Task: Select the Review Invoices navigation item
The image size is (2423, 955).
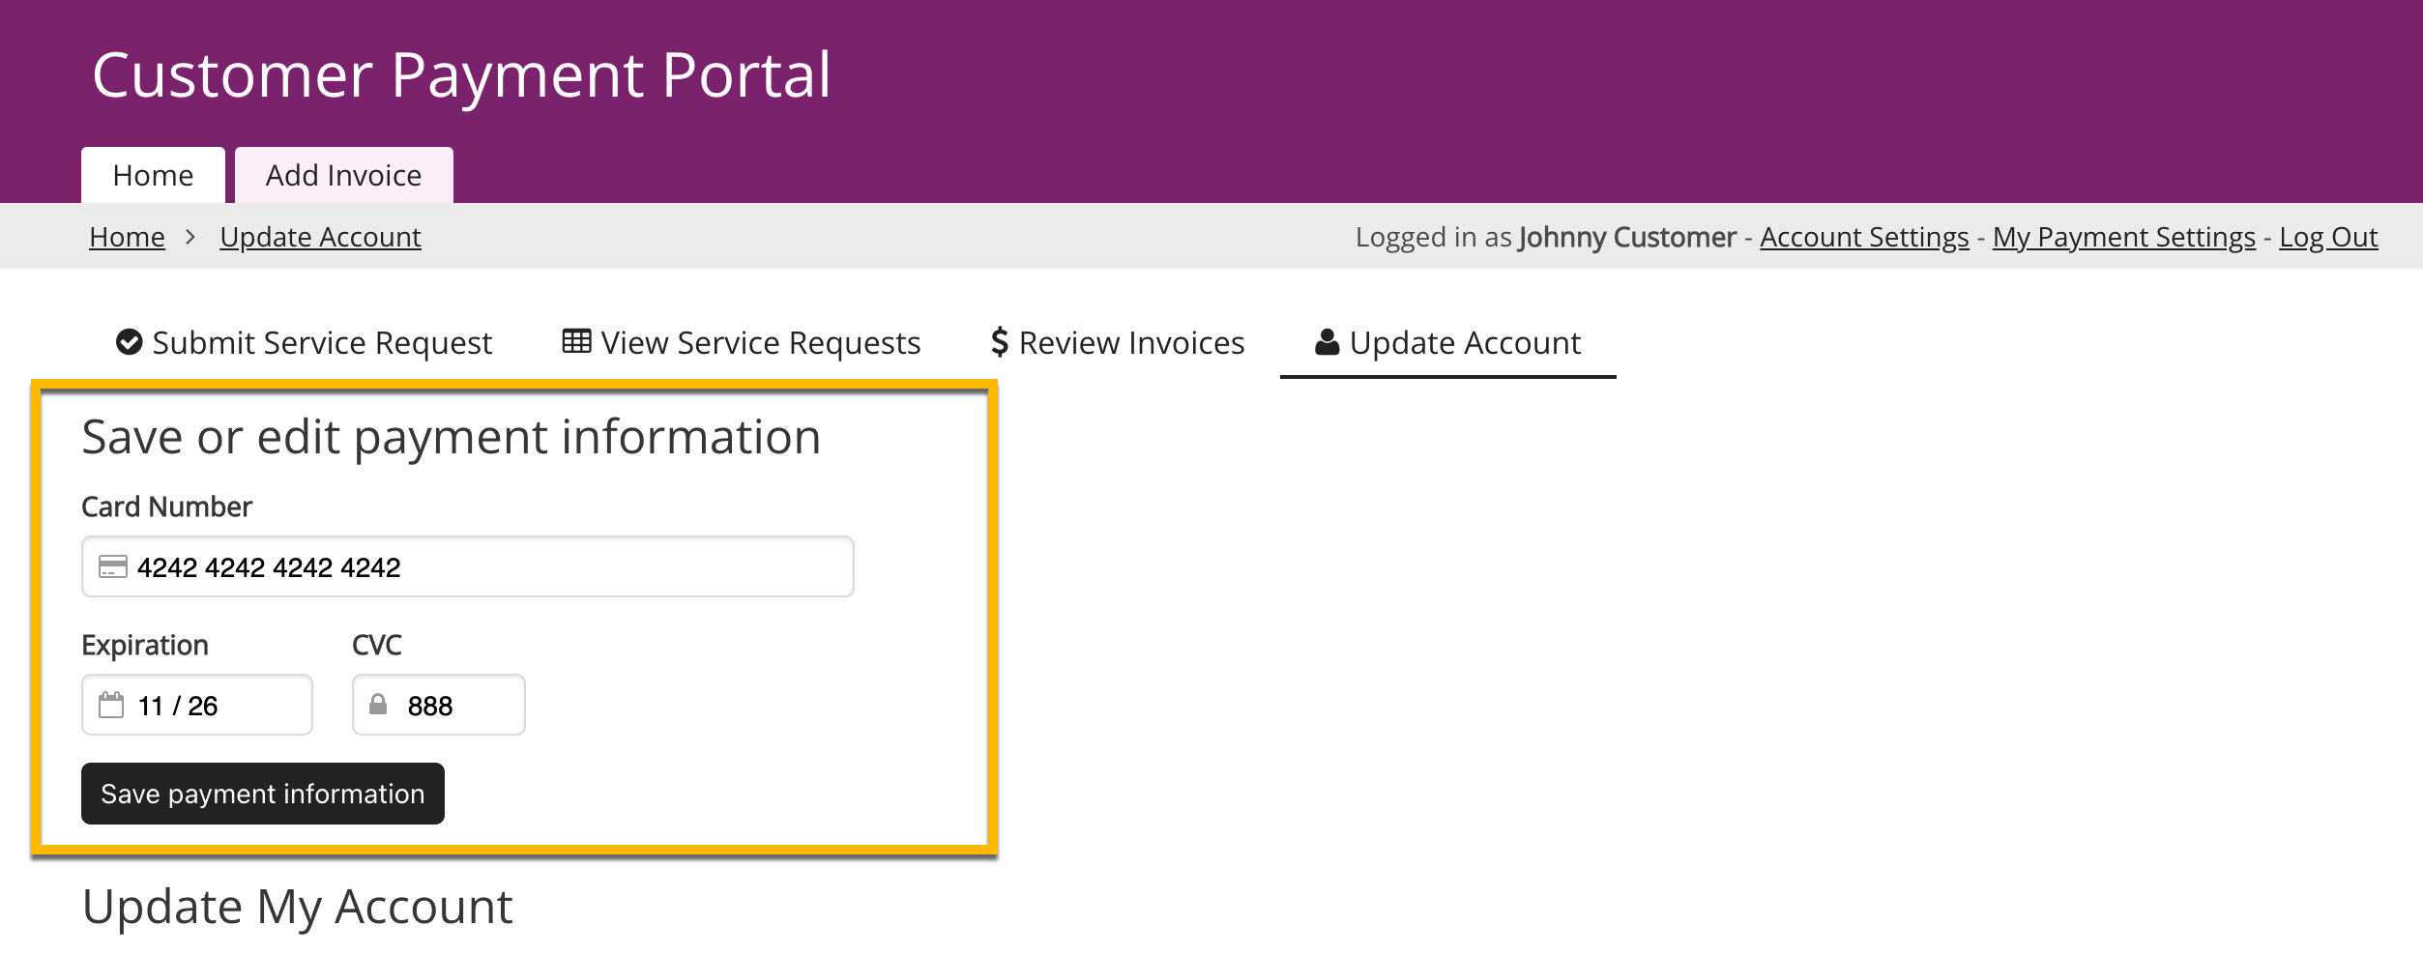Action: coord(1131,343)
